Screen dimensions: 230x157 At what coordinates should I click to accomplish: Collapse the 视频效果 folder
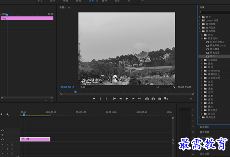[200, 31]
